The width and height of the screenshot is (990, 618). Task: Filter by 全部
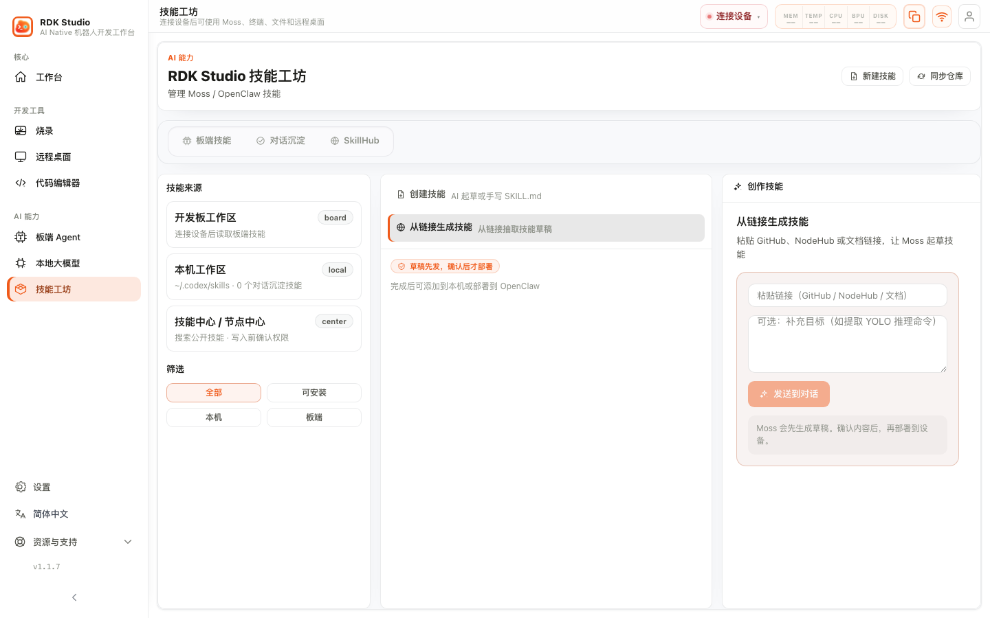click(x=214, y=393)
